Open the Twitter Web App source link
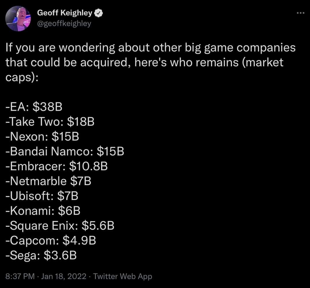 123,276
